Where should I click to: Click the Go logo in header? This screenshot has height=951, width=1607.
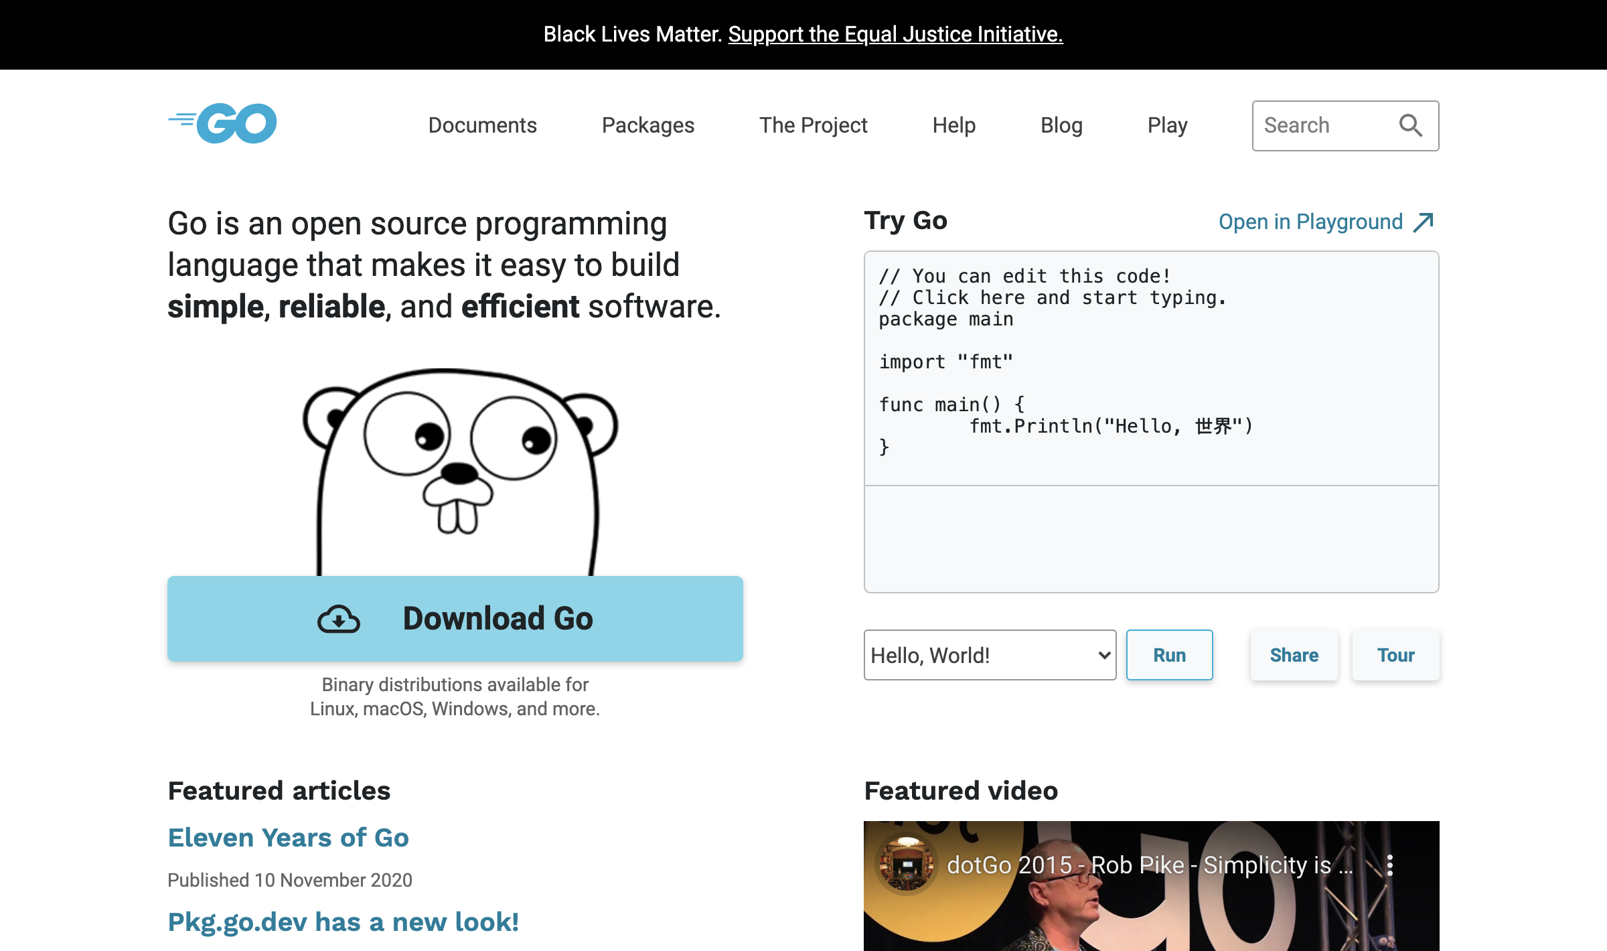pyautogui.click(x=223, y=124)
